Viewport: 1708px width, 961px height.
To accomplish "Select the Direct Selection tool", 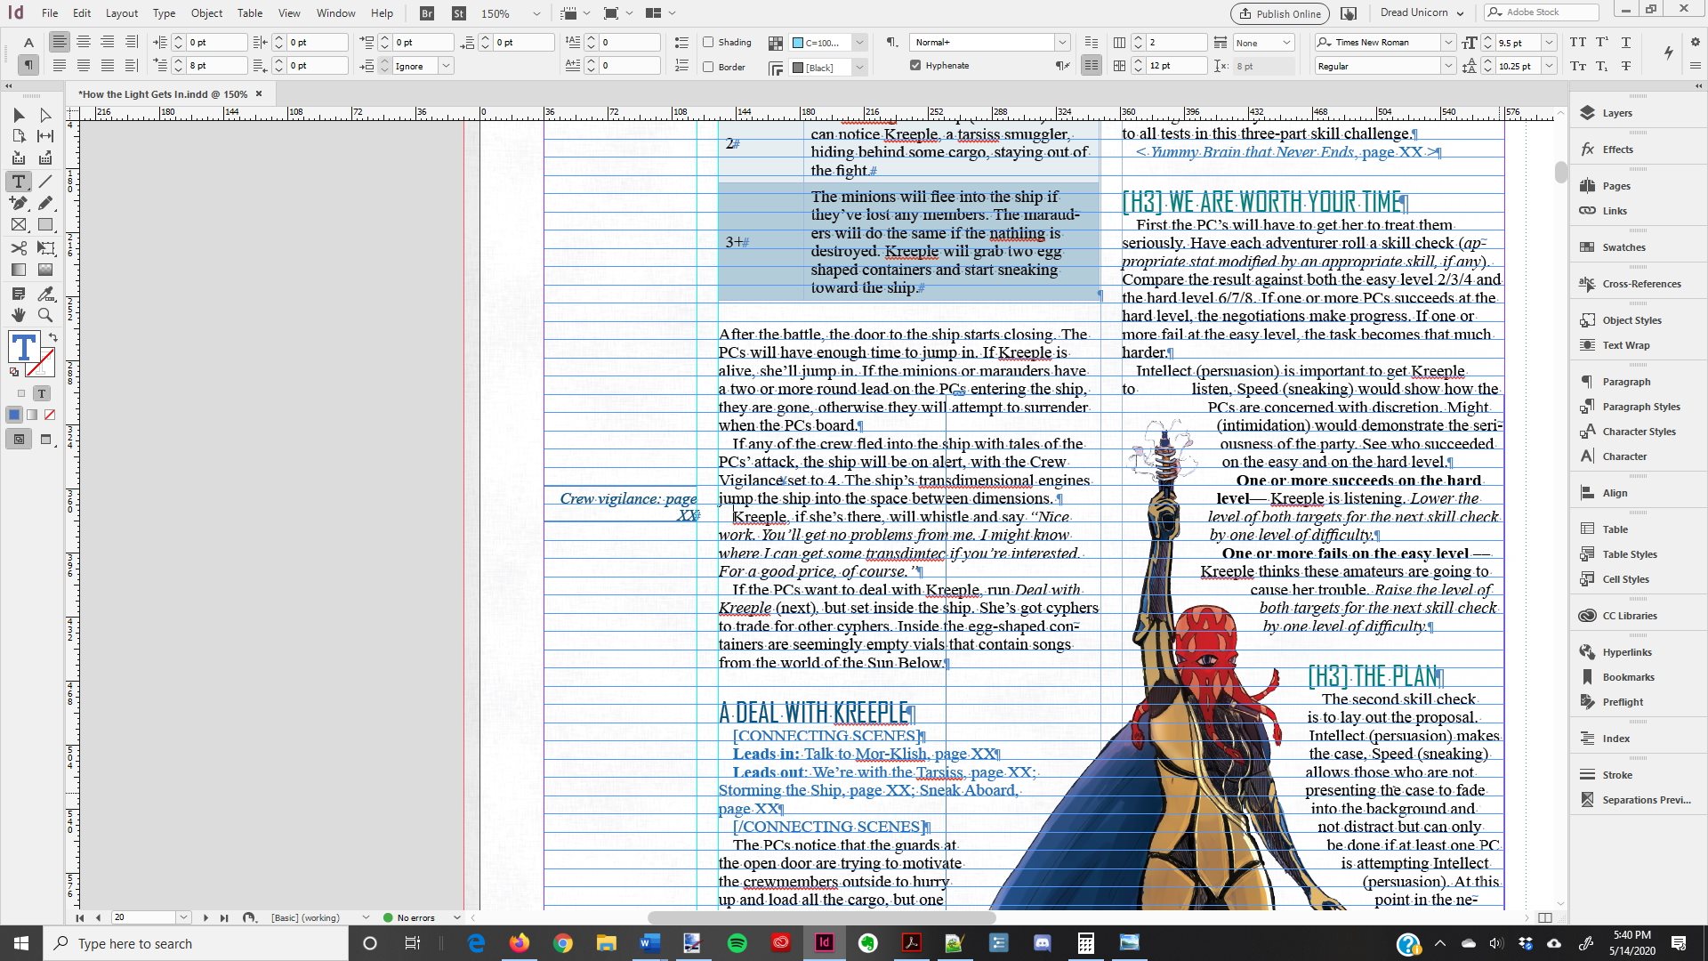I will coord(45,115).
